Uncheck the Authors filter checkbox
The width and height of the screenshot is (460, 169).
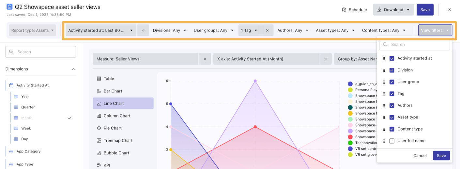(x=392, y=106)
